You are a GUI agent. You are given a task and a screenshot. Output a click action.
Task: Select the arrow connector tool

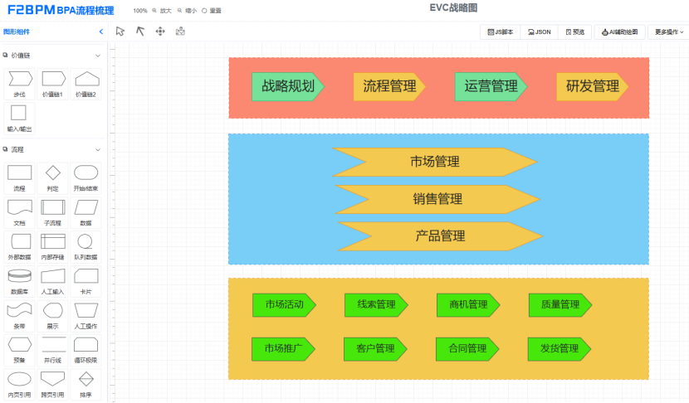(x=140, y=32)
